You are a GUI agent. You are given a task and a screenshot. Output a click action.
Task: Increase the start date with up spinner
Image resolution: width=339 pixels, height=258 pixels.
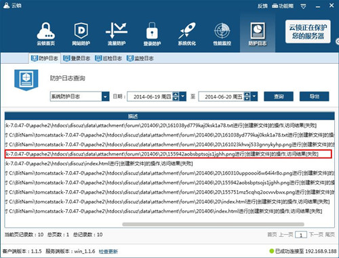176,94
